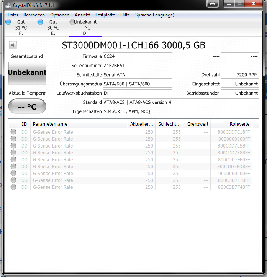Select raw value 800CDD7F48FF
Viewport: 267px width, 277px height.
tap(234, 187)
